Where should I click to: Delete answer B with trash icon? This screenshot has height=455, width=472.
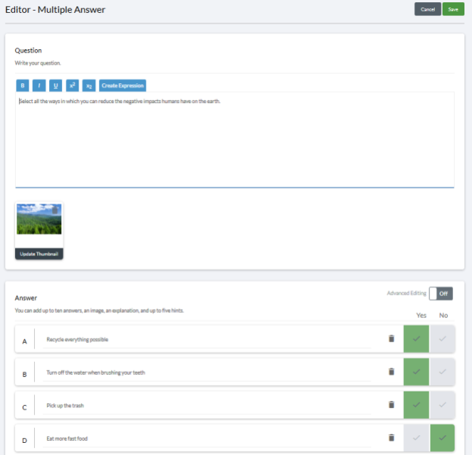coord(391,372)
